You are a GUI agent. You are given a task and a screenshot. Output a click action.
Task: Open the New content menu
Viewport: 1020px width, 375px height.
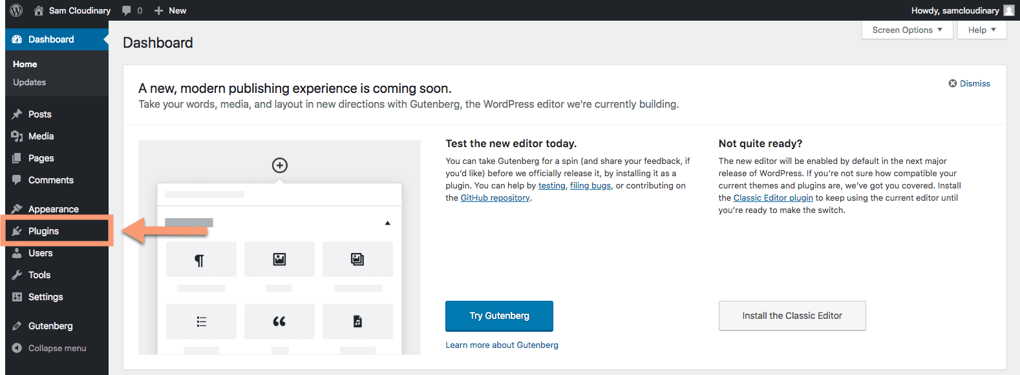(x=170, y=10)
